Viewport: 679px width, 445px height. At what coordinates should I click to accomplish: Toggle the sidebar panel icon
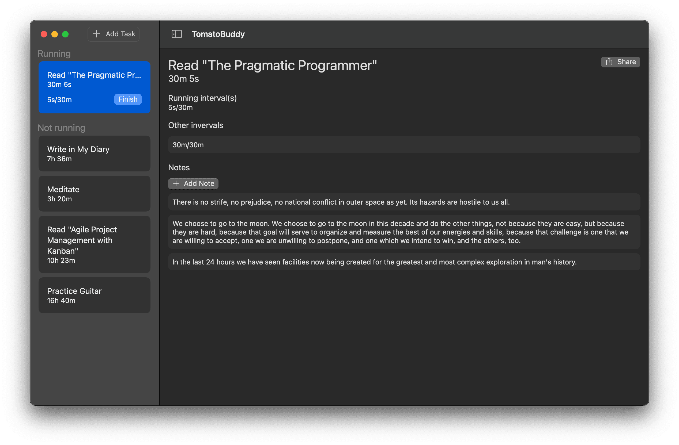177,34
